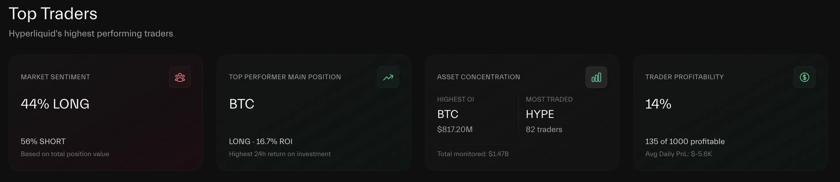The height and width of the screenshot is (182, 840).
Task: Click the 56% SHORT text
Action: (43, 141)
